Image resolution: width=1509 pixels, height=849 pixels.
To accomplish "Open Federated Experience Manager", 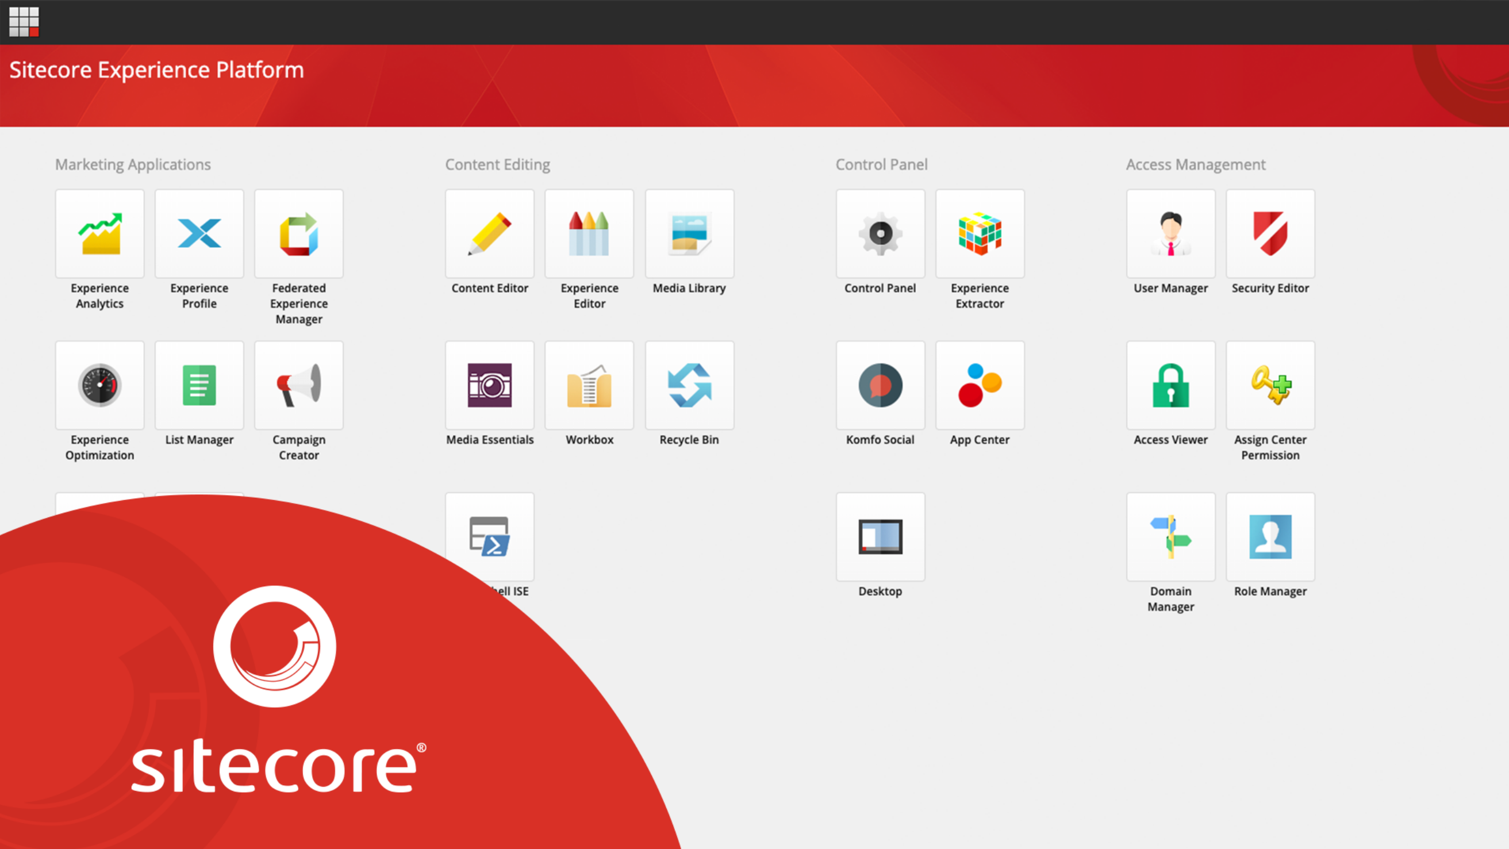I will (x=299, y=233).
